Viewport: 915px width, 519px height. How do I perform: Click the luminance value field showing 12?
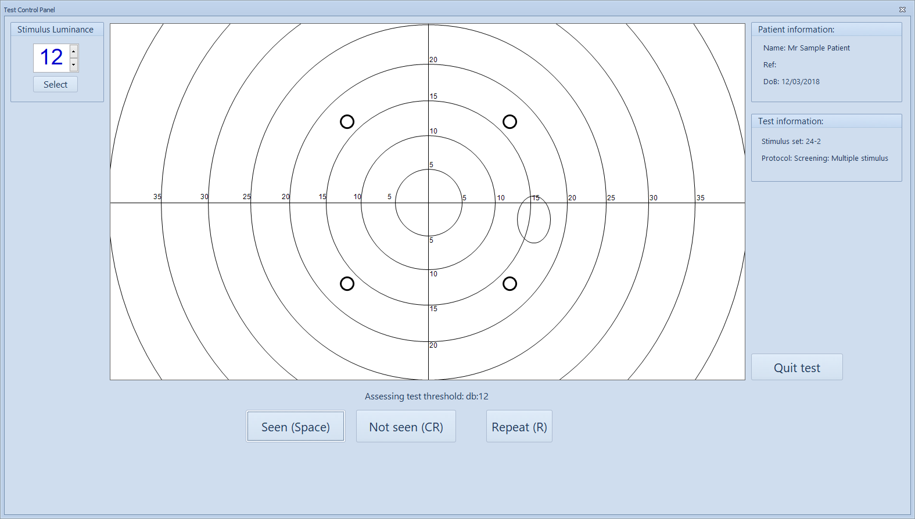[51, 57]
